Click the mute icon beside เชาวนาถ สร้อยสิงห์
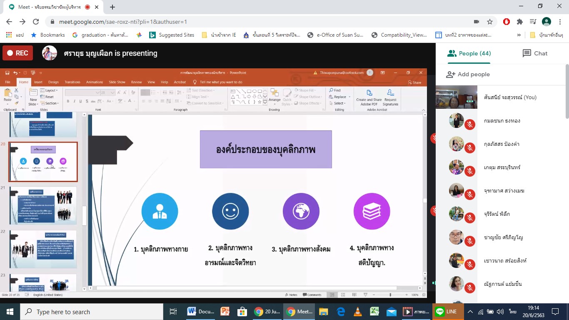 point(470,264)
